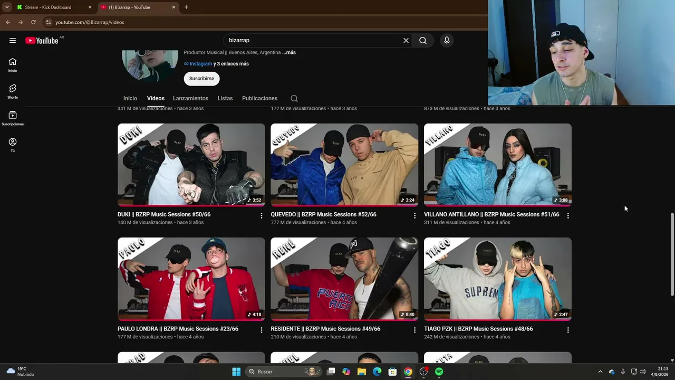Open TIAGO PZK Music Sessions #48/66 title

(x=478, y=329)
